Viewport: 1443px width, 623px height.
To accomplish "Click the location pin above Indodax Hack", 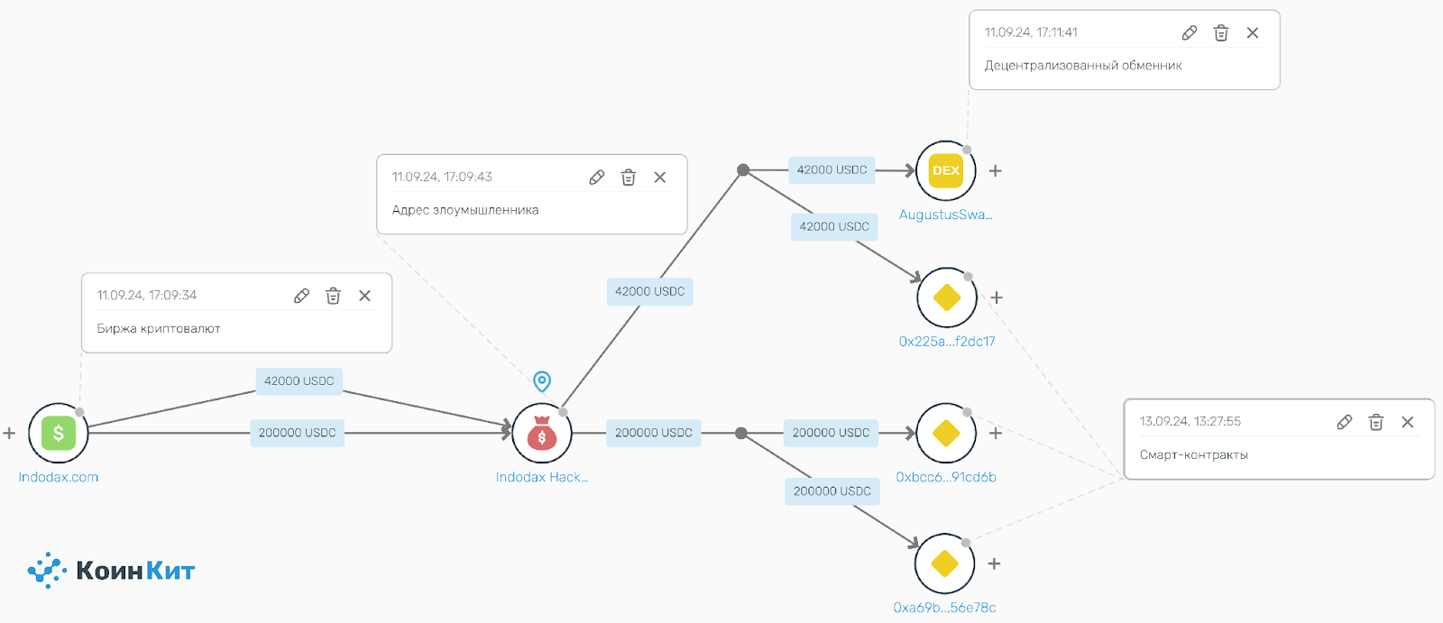I will click(542, 381).
